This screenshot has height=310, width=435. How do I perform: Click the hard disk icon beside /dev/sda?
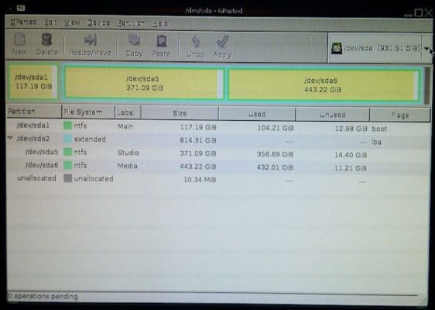(x=337, y=49)
